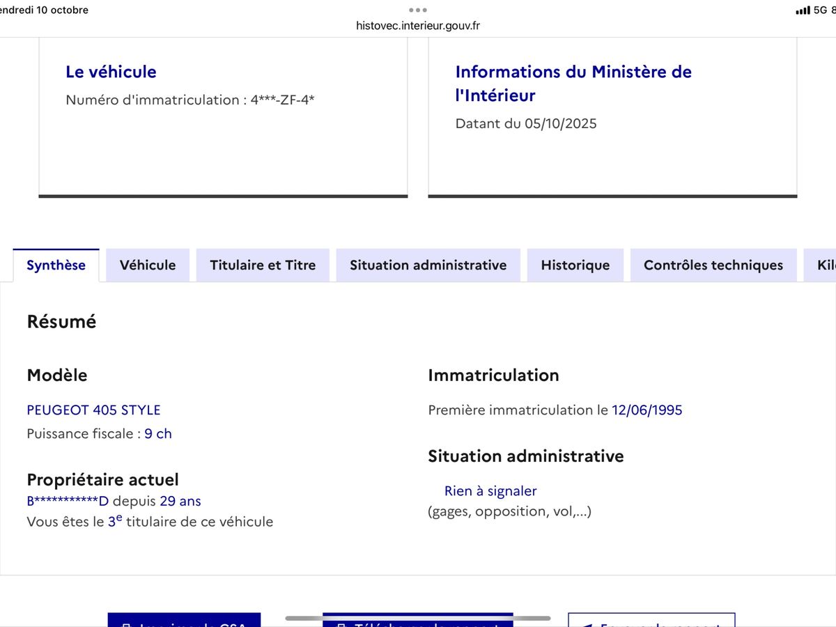
Task: Tap the cellular signal bars icon
Action: click(803, 10)
